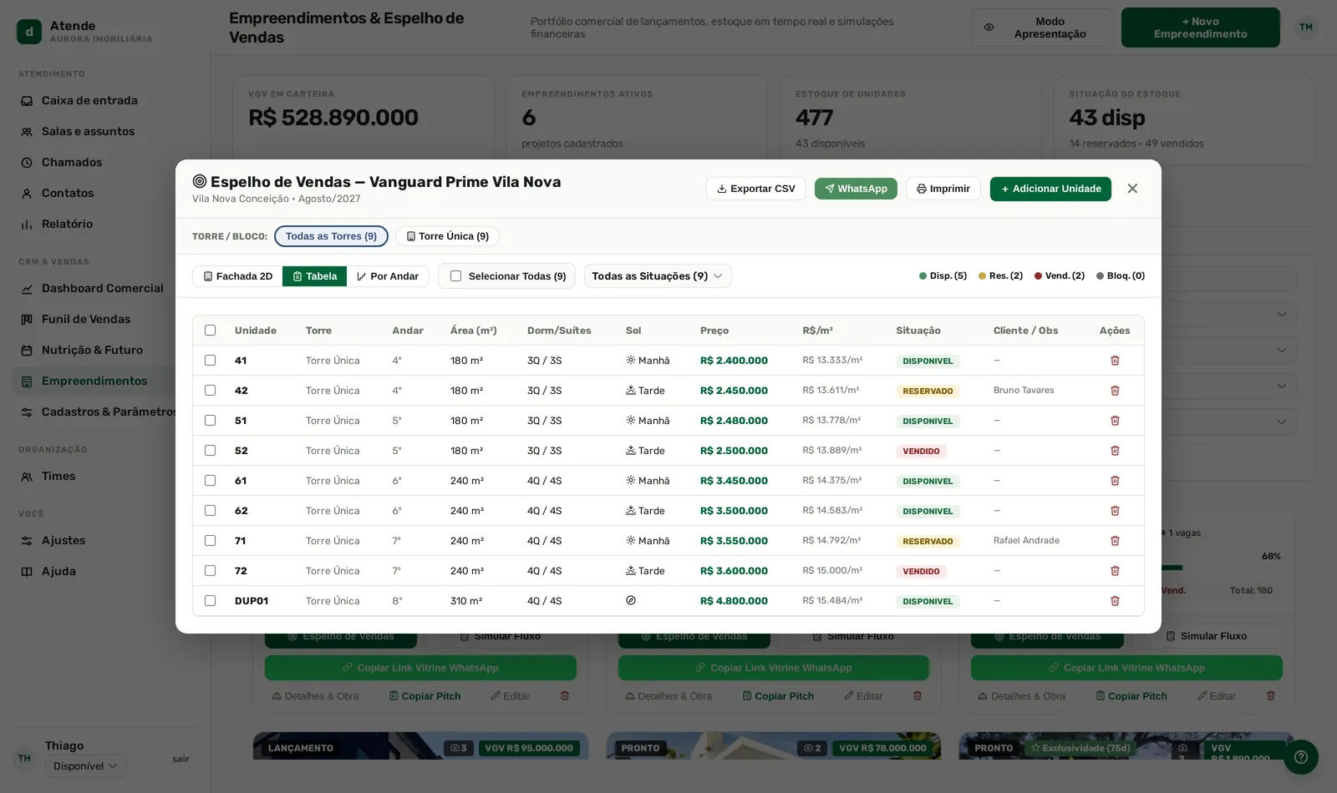The height and width of the screenshot is (793, 1337).
Task: Click the Imprimir button
Action: click(943, 189)
